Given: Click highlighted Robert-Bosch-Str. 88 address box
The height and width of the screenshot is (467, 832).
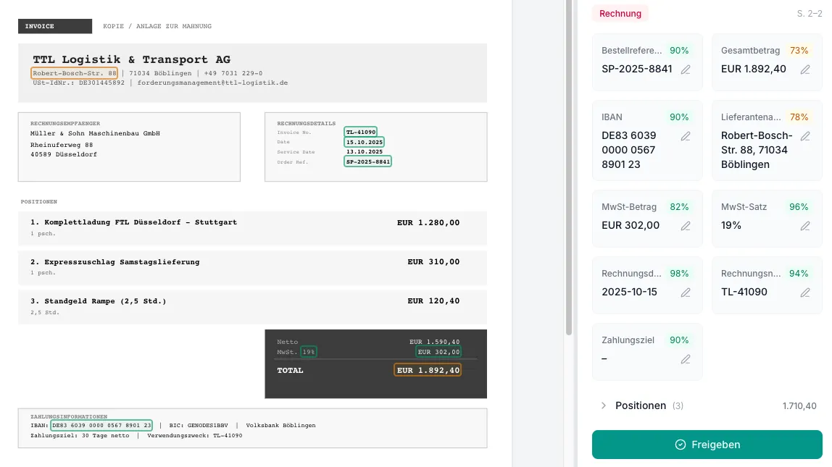Looking at the screenshot, I should coord(75,73).
